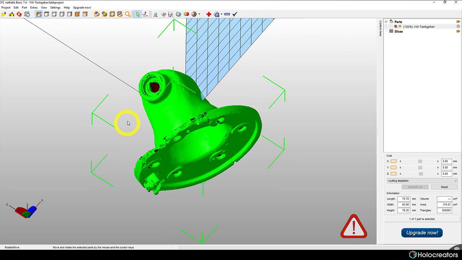Toggle visibility of the VW-Tankgeber part
This screenshot has height=260, width=462.
click(x=400, y=26)
